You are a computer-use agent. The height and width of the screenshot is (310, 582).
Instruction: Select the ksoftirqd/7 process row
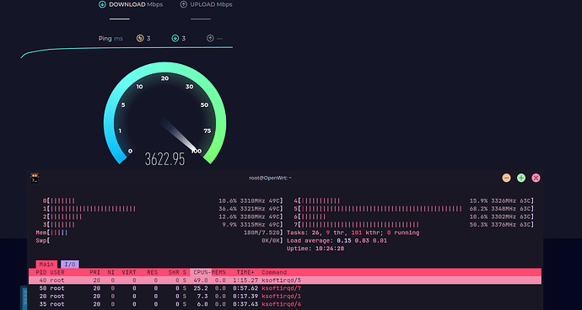point(285,288)
